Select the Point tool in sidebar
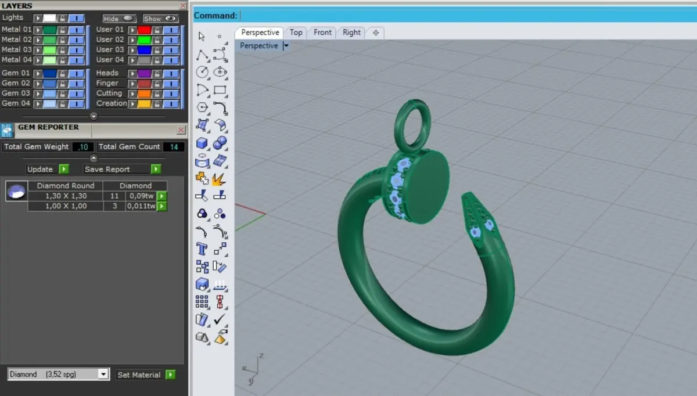 220,37
